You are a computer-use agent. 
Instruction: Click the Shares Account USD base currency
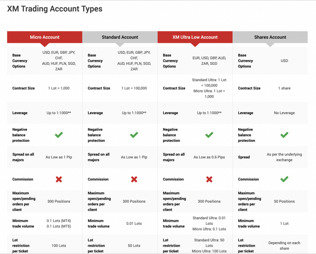284,61
